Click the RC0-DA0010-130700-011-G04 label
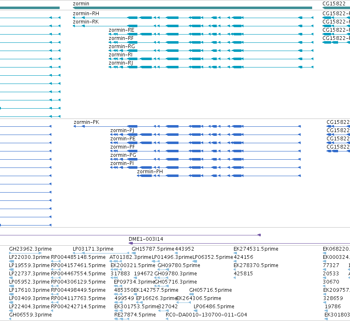Screen dimensions: 350x321 tap(206, 315)
